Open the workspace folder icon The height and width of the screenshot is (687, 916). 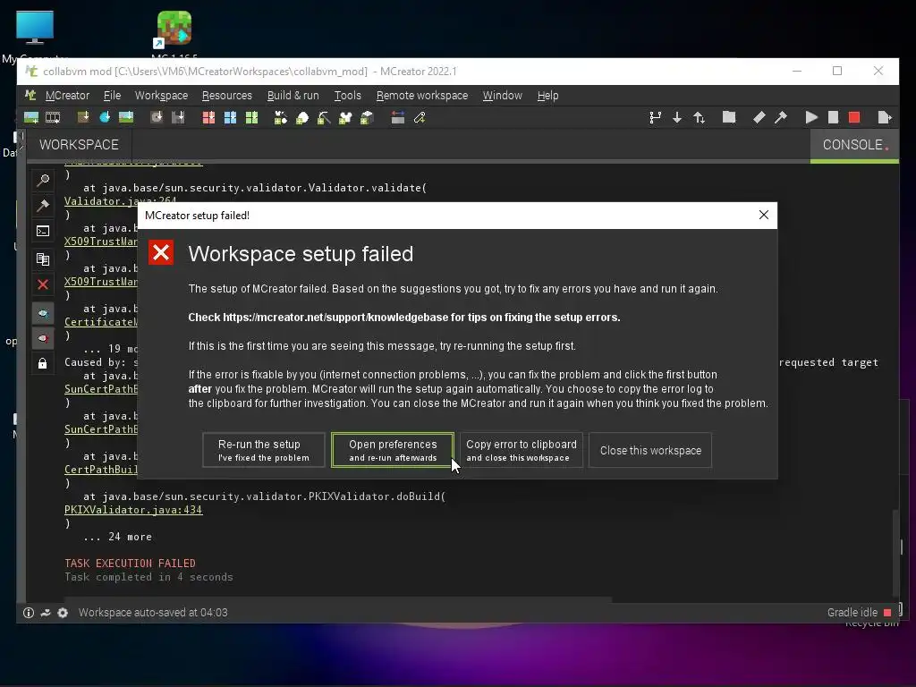click(x=729, y=117)
